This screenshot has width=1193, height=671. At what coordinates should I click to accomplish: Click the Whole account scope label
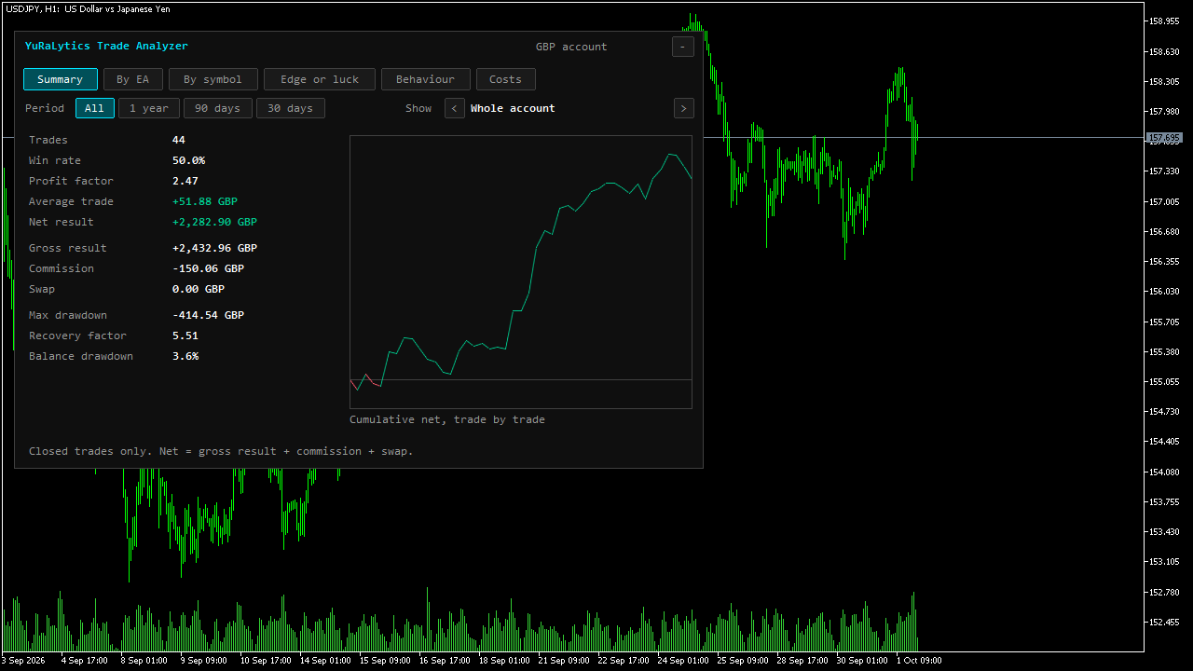(x=513, y=108)
